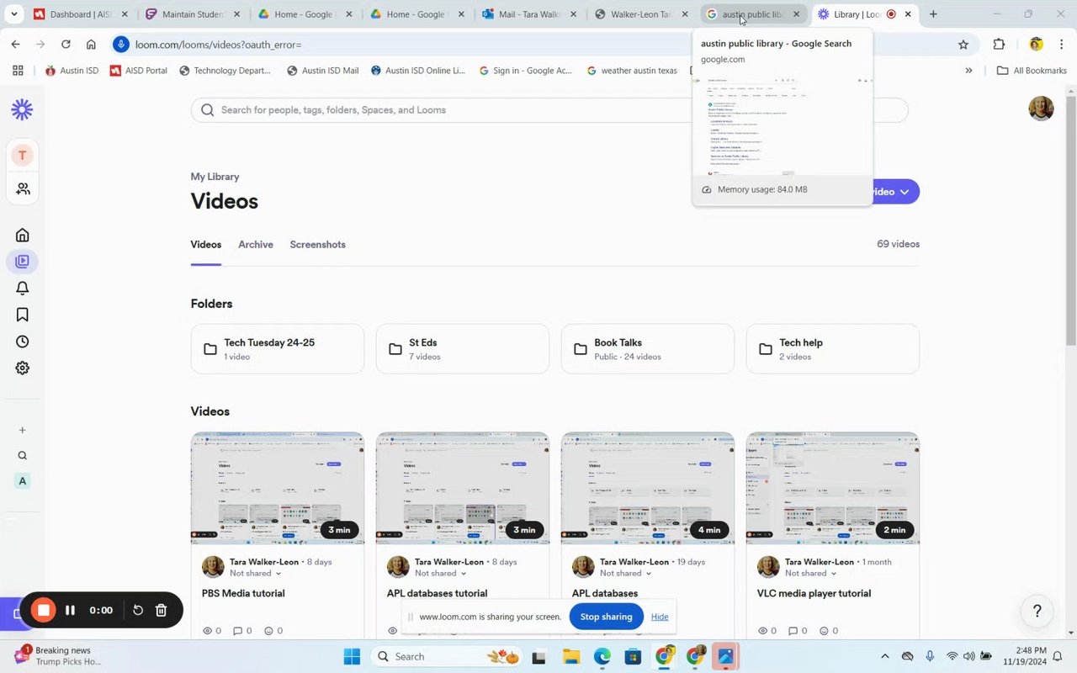This screenshot has height=673, width=1077.
Task: Open history clock icon in sidebar
Action: click(22, 342)
